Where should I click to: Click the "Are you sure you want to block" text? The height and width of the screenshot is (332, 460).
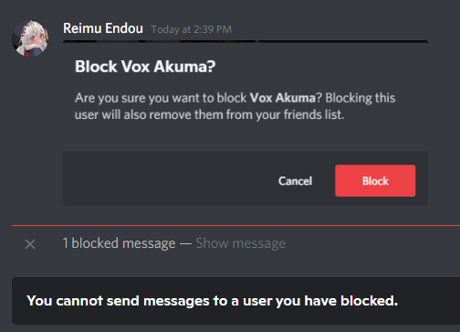click(x=161, y=98)
